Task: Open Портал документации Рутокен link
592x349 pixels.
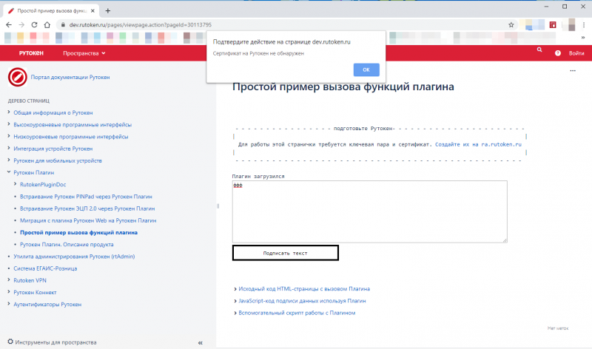Action: tap(70, 77)
